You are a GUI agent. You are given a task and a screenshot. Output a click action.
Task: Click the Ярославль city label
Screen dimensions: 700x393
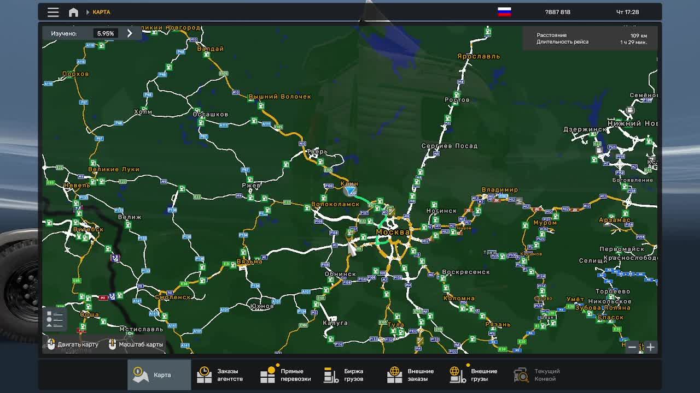pos(479,56)
